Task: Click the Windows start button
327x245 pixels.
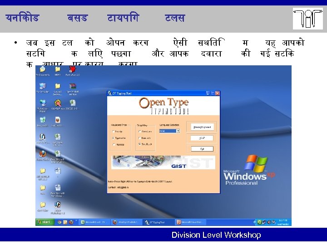Action: tap(45, 222)
